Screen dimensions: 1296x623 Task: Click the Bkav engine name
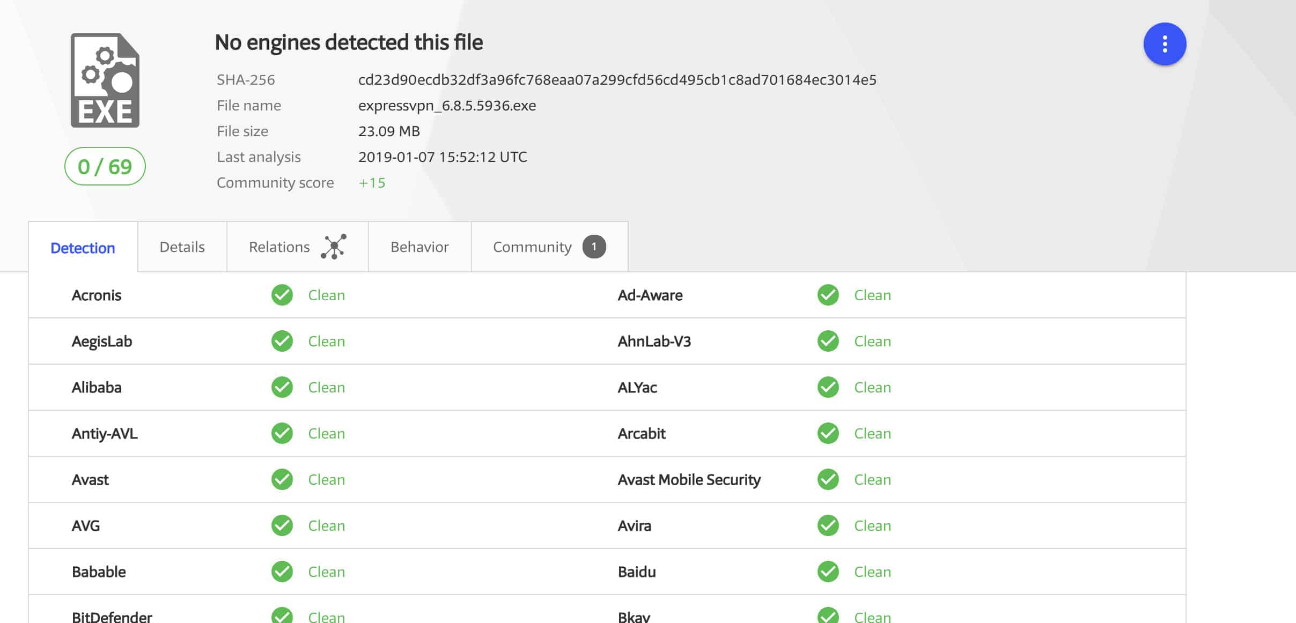click(634, 617)
